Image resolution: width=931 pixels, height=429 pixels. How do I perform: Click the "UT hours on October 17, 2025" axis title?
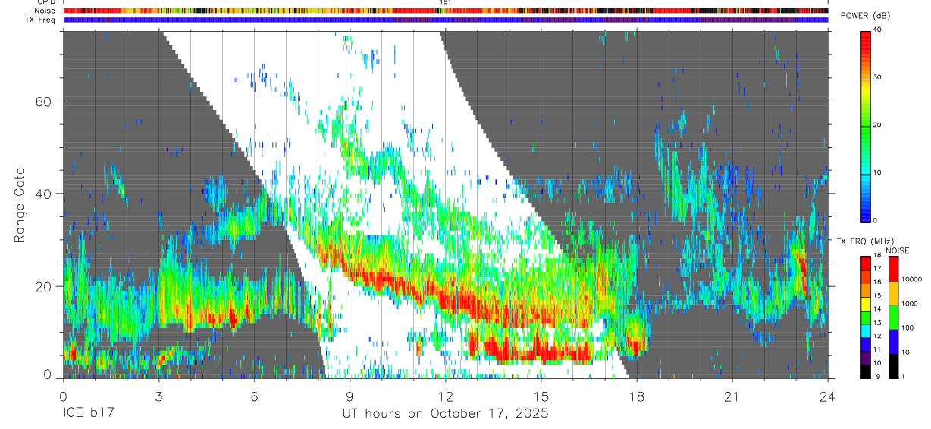point(446,413)
